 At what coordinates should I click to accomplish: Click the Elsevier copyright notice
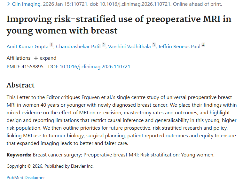tap(50, 166)
